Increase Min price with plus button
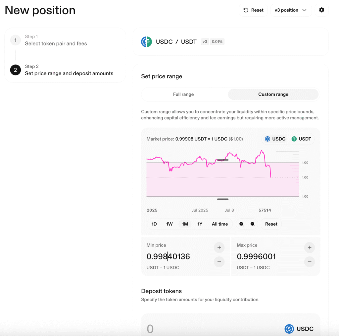 (219, 247)
